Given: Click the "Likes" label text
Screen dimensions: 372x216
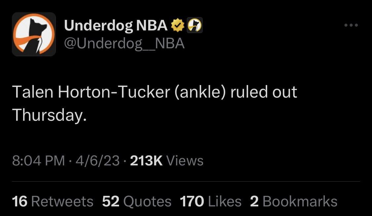Looking at the screenshot, I should click(225, 201).
